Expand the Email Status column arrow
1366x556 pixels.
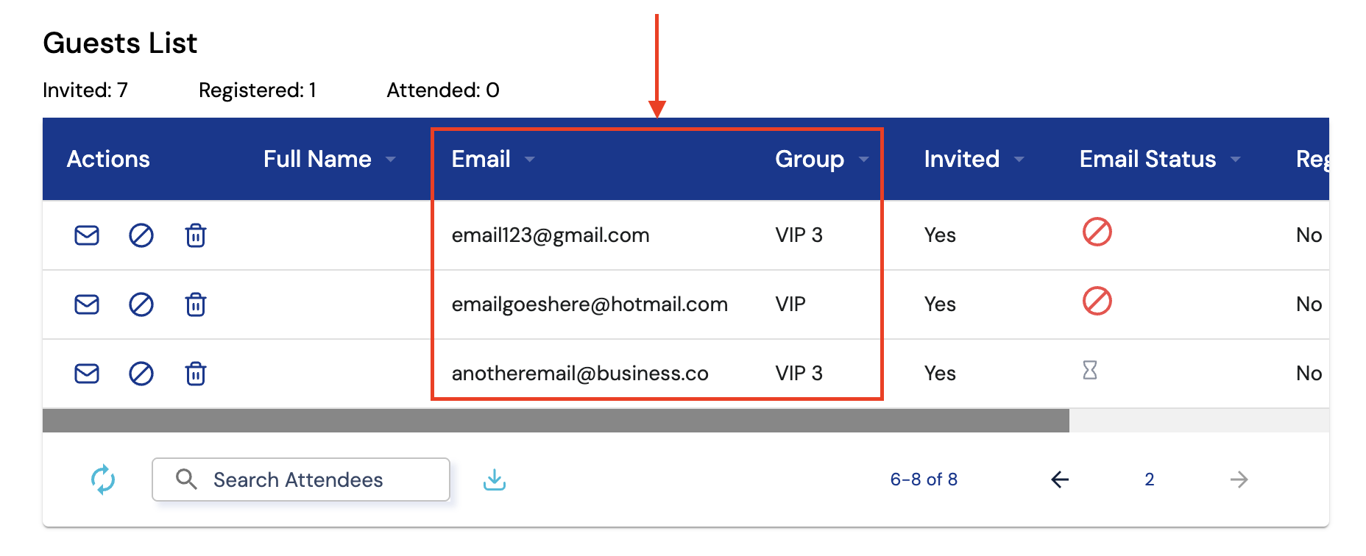point(1236,160)
